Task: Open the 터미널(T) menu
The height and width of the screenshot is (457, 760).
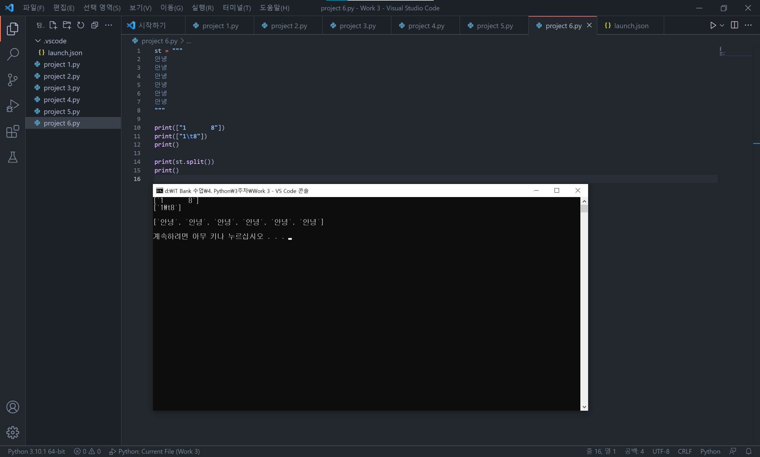Action: (236, 8)
